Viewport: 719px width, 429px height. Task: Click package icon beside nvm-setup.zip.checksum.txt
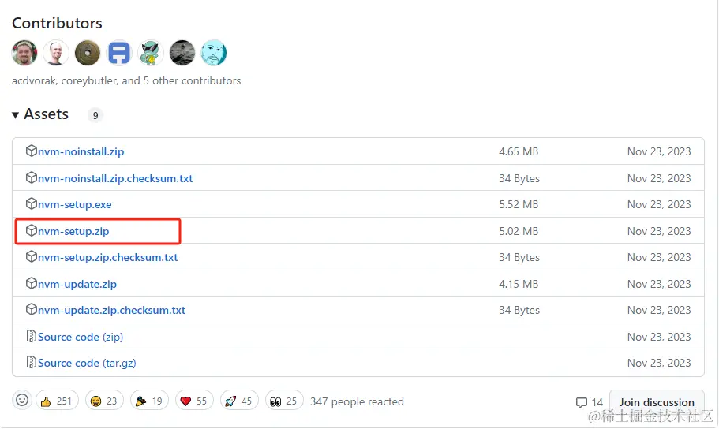click(x=32, y=256)
